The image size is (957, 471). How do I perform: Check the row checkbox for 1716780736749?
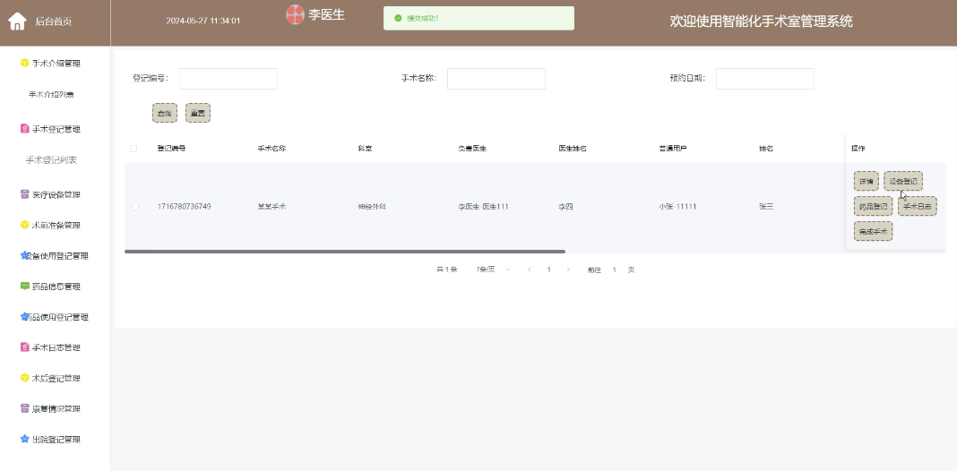coord(135,207)
